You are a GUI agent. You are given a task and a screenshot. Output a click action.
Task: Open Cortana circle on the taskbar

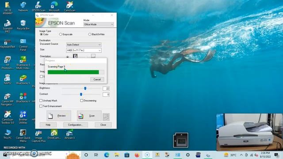tap(86, 155)
